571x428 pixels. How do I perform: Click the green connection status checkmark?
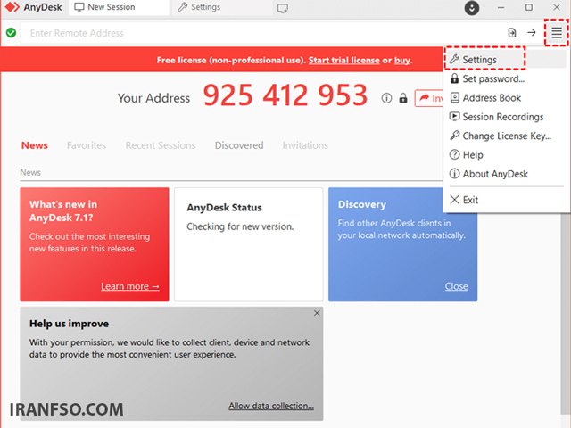click(x=12, y=33)
